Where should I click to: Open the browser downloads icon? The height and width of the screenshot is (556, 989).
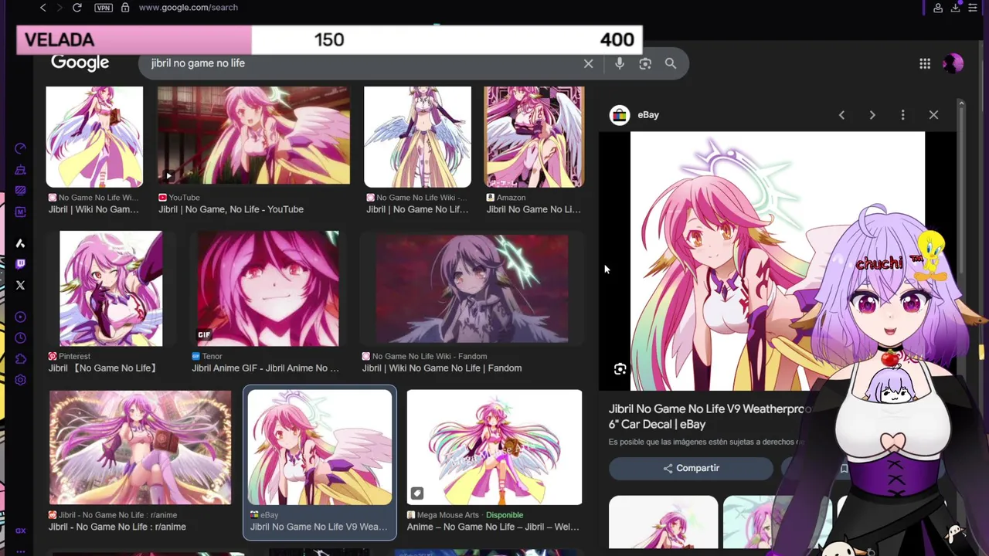pyautogui.click(x=956, y=8)
